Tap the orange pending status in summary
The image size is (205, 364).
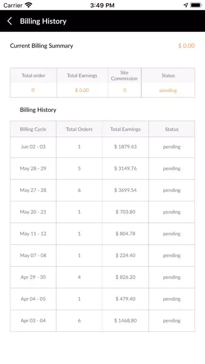click(168, 90)
